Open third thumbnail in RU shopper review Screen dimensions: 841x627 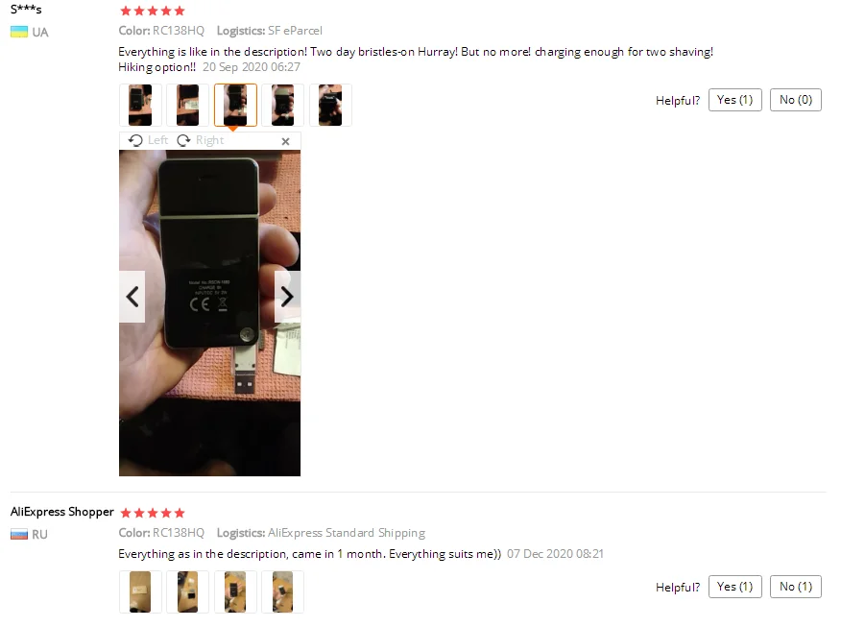click(235, 592)
